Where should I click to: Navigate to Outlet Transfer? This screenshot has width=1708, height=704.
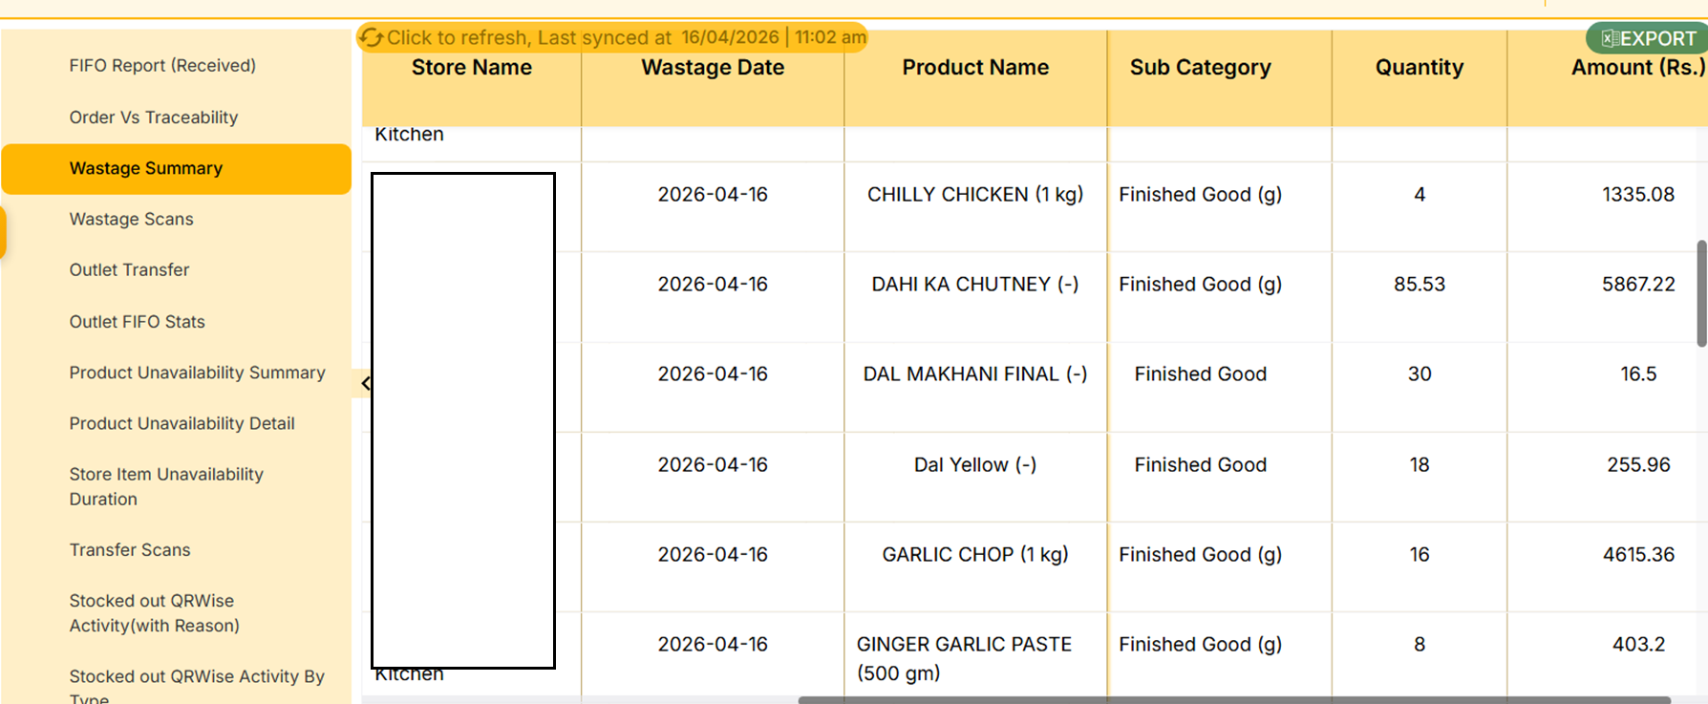click(x=130, y=269)
